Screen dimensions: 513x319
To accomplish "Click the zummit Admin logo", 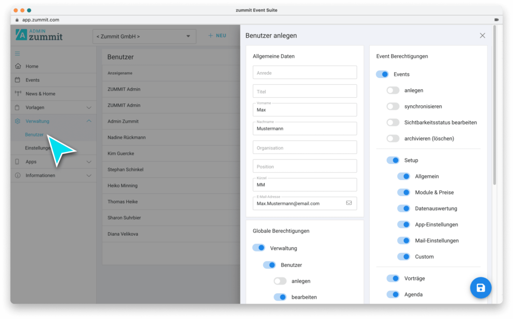I will tap(39, 35).
